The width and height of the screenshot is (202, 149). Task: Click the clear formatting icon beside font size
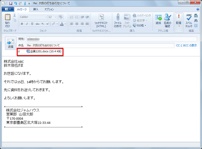(x=60, y=17)
